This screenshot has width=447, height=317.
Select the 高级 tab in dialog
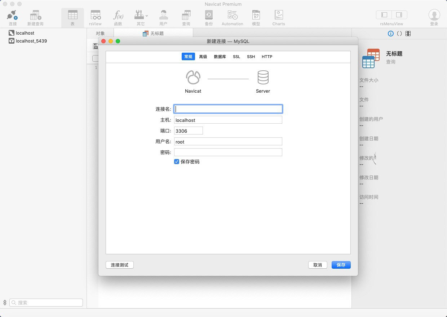click(203, 57)
